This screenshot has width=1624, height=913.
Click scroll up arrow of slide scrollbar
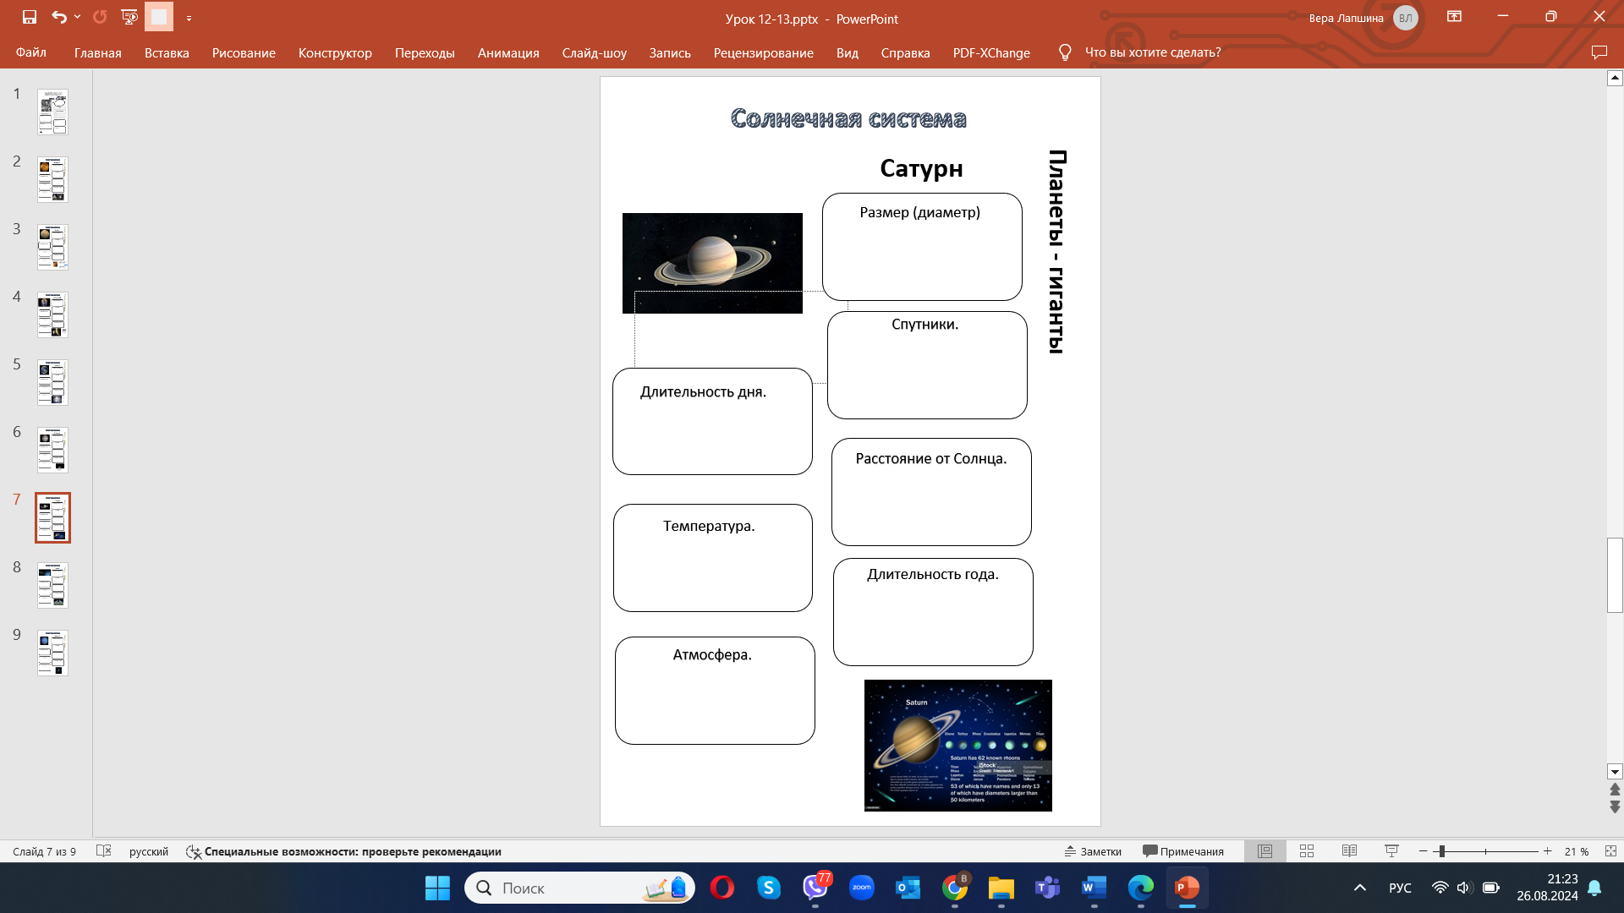(1615, 78)
